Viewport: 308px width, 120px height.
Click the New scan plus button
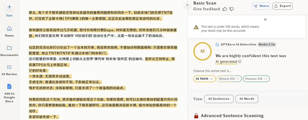[9, 7]
